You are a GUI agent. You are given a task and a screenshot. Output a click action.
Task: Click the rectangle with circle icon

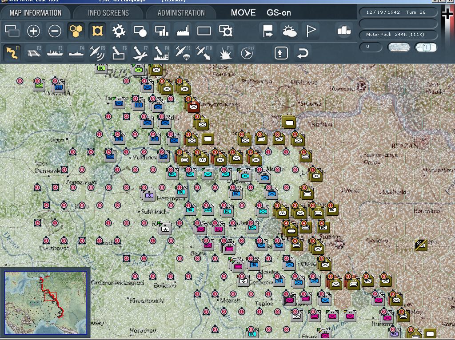click(x=140, y=31)
